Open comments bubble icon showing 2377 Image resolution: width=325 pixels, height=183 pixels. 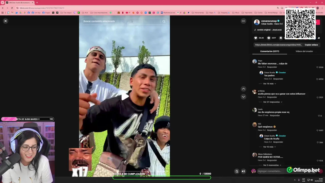[x=269, y=38]
